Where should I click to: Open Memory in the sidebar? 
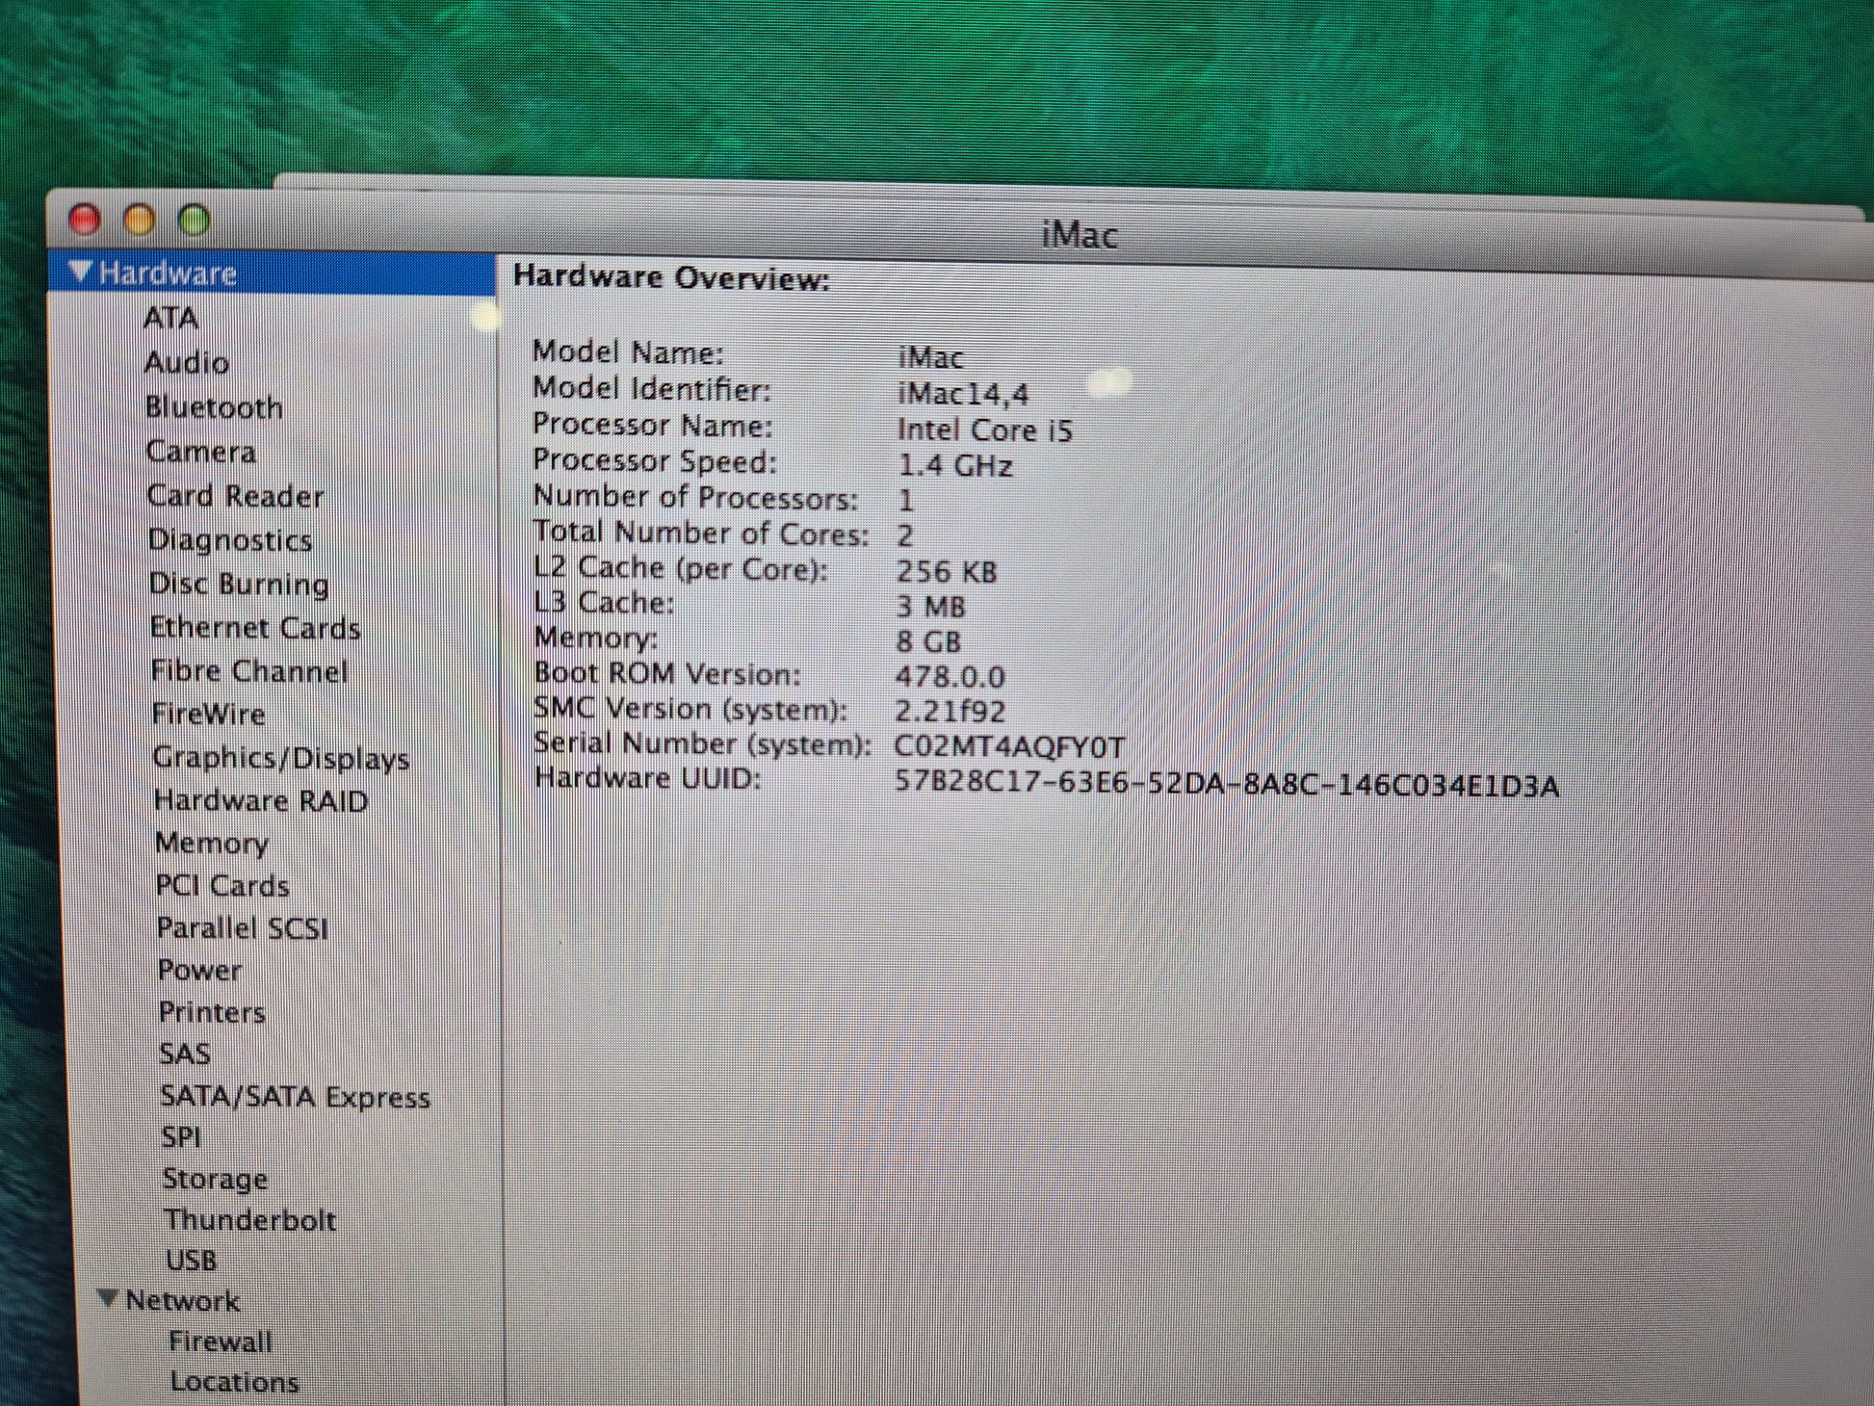212,844
